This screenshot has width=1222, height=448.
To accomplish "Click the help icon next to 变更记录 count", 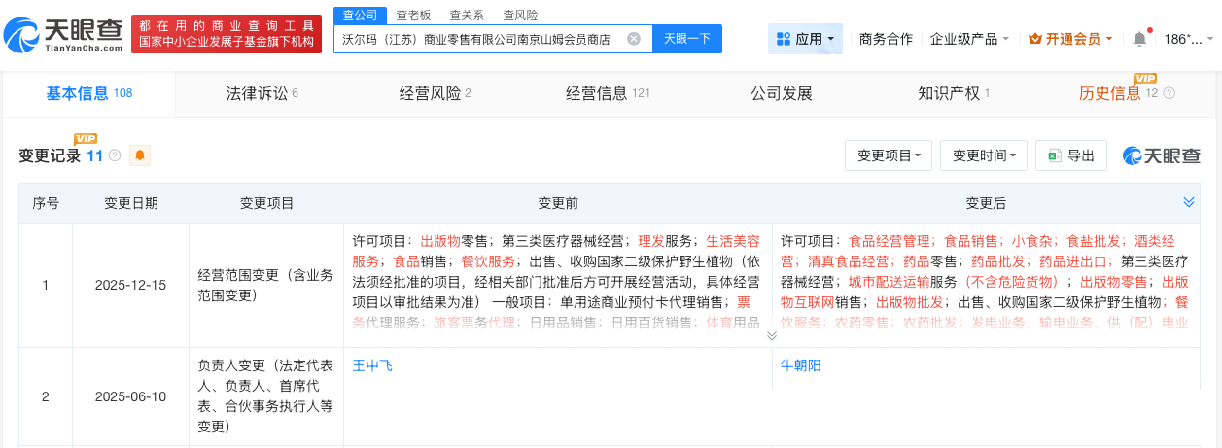I will coord(115,155).
